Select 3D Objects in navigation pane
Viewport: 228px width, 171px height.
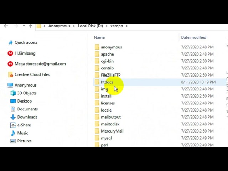27,93
